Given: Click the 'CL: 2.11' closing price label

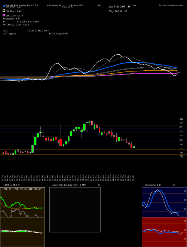Looking at the screenshot, I should pos(68,7).
